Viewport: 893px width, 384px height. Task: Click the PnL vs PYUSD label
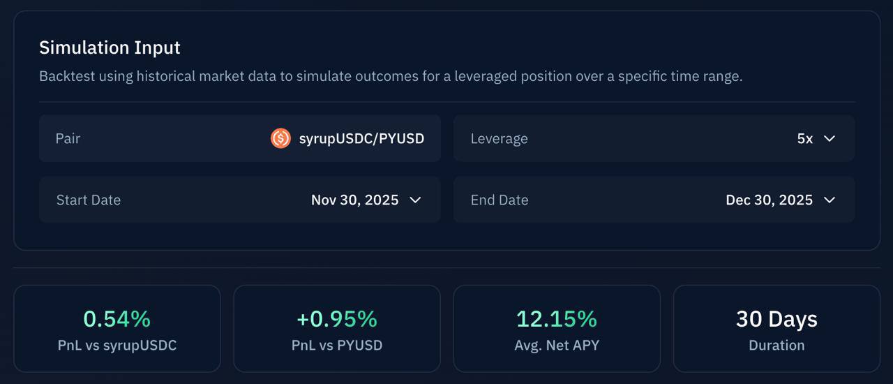336,345
